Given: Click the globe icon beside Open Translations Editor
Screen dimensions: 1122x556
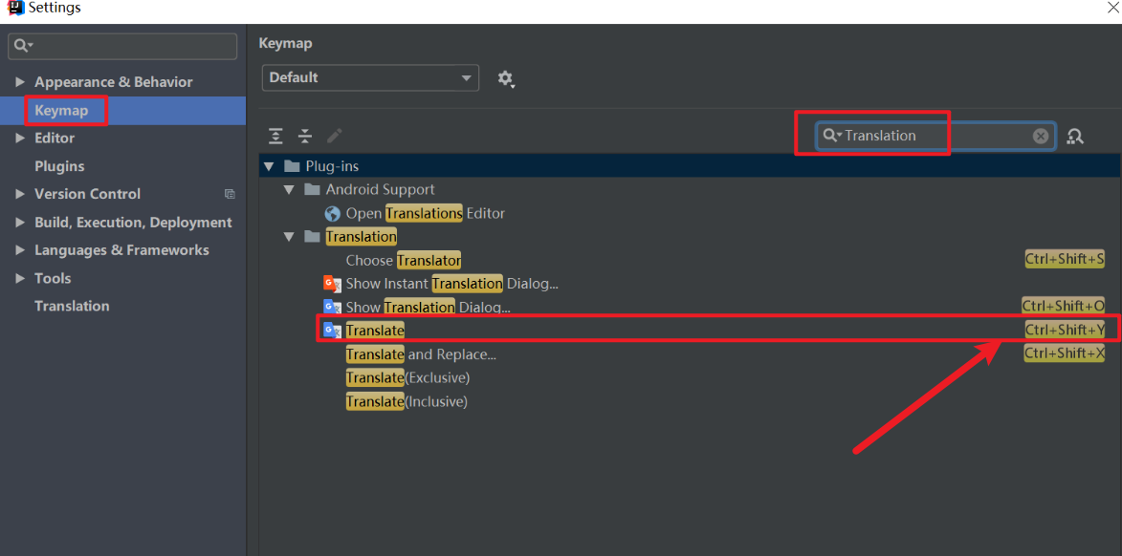Looking at the screenshot, I should [x=333, y=213].
